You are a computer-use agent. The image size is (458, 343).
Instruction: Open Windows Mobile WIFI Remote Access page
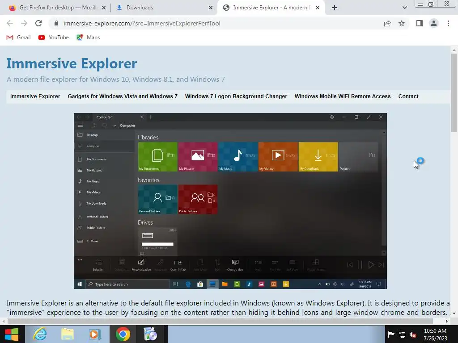click(x=342, y=96)
